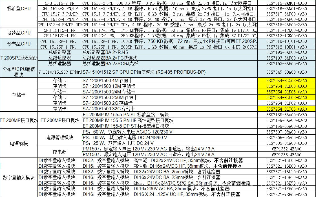Click order number 6ES7512-1DK01-0AB0

point(287,47)
